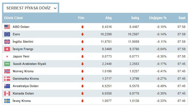Click the Australia flag icon
The width and height of the screenshot is (191, 111).
pos(7,86)
